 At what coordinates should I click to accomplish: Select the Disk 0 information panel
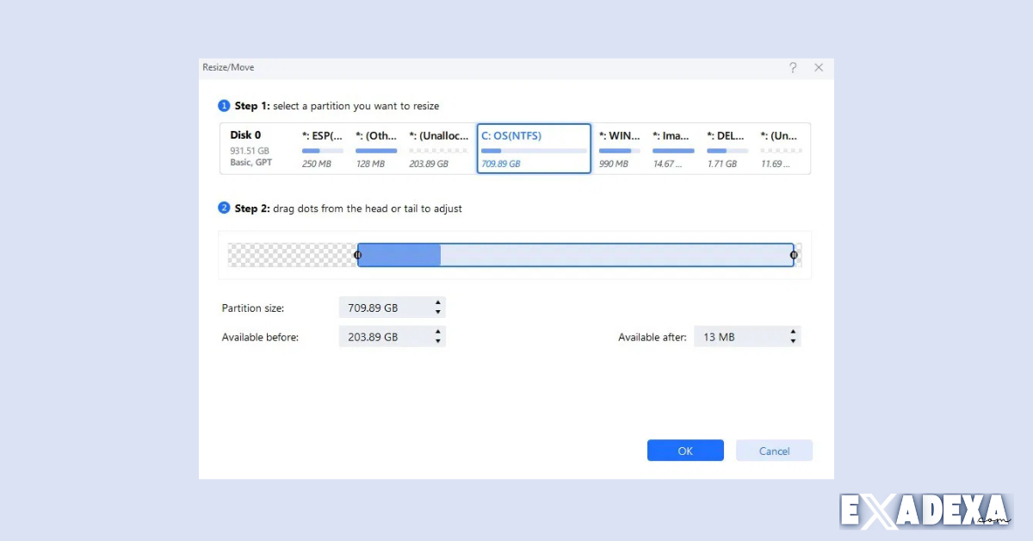click(x=252, y=148)
